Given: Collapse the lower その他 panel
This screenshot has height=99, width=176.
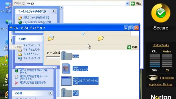Looking at the screenshot, I should click(50, 93).
